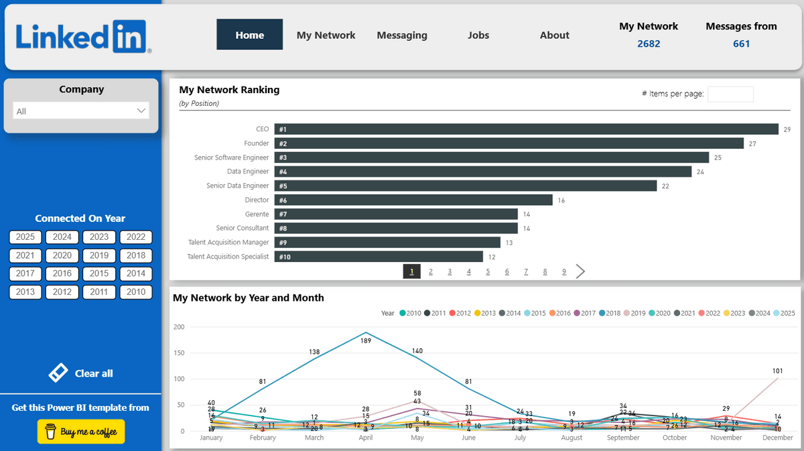Open the Jobs tab
The width and height of the screenshot is (804, 451).
click(x=478, y=35)
